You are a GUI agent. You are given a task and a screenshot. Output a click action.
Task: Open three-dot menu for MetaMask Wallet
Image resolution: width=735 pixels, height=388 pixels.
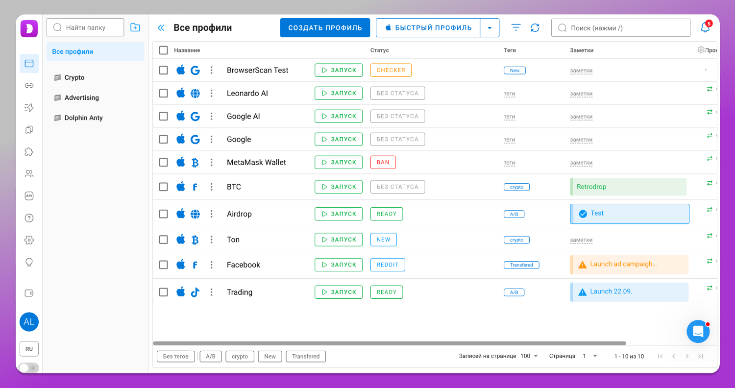(212, 162)
